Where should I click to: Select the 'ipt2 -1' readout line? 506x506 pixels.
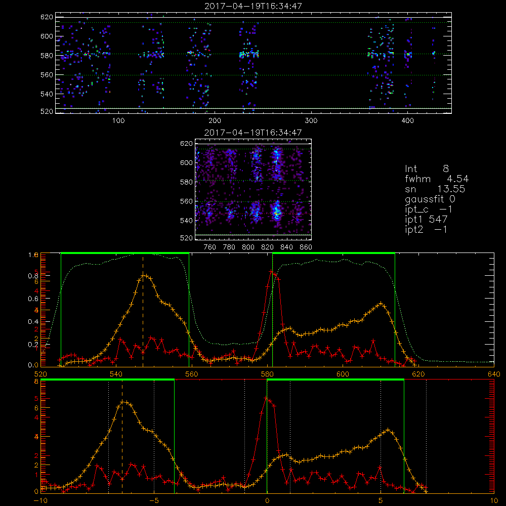(426, 229)
